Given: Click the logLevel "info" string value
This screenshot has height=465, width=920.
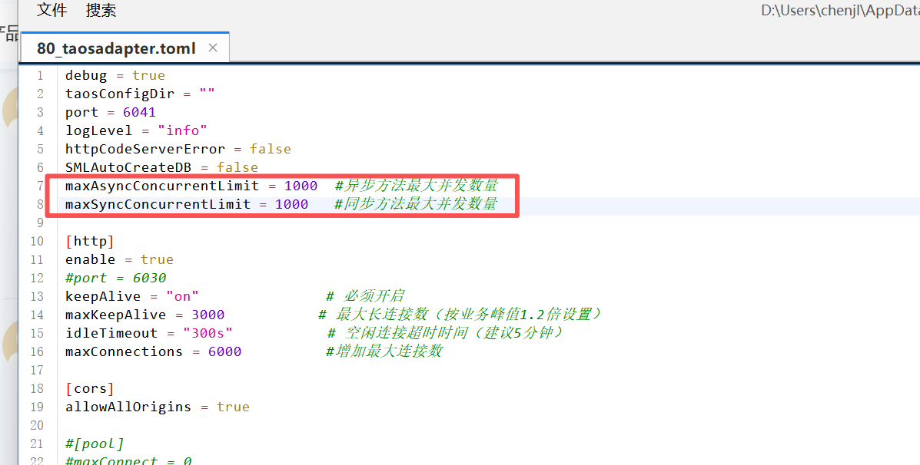Looking at the screenshot, I should coord(182,130).
